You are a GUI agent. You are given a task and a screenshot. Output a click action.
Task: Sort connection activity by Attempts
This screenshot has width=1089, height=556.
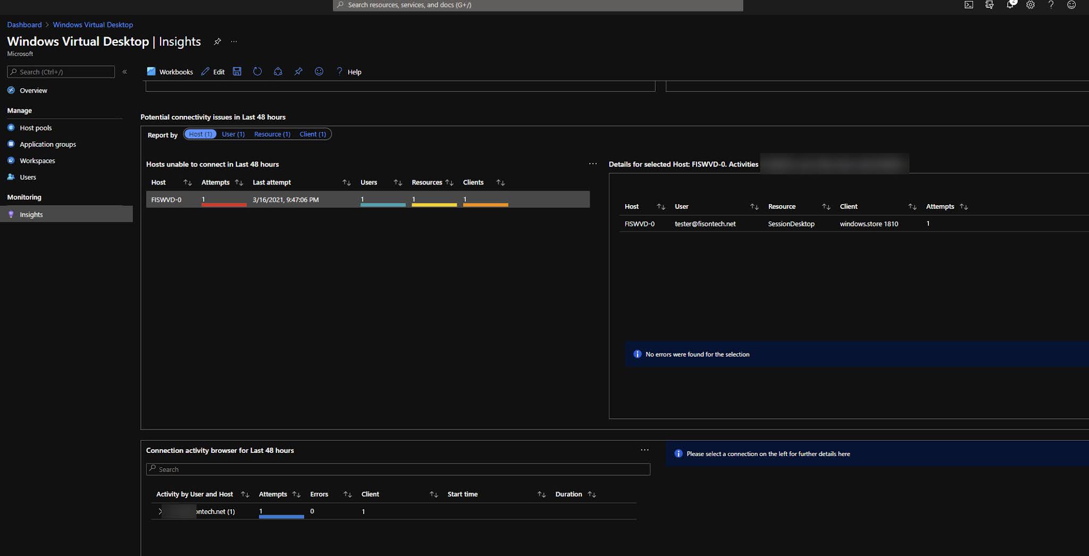click(296, 494)
